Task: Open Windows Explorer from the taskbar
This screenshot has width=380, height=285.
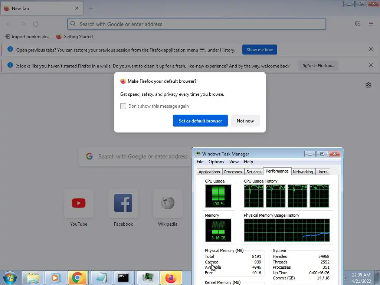Action: point(33,278)
